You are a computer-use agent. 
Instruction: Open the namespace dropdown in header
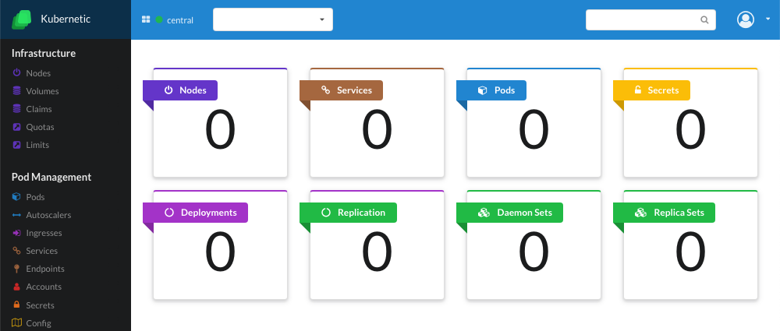272,19
